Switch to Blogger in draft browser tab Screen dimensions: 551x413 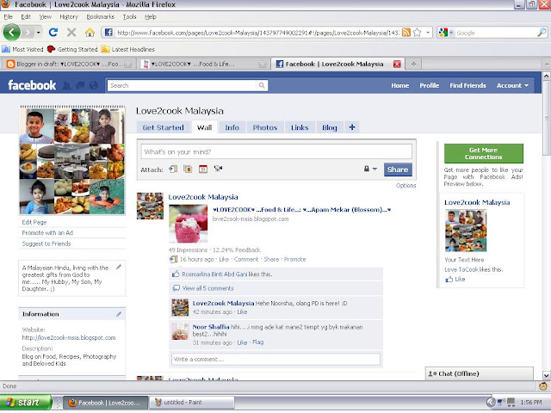[x=67, y=64]
